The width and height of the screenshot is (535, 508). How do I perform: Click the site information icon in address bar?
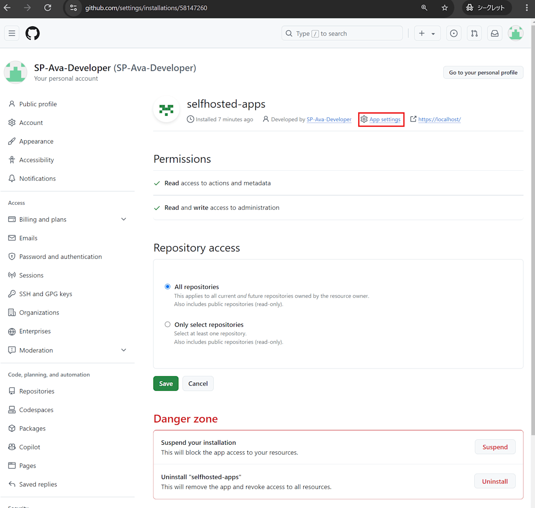pos(74,8)
